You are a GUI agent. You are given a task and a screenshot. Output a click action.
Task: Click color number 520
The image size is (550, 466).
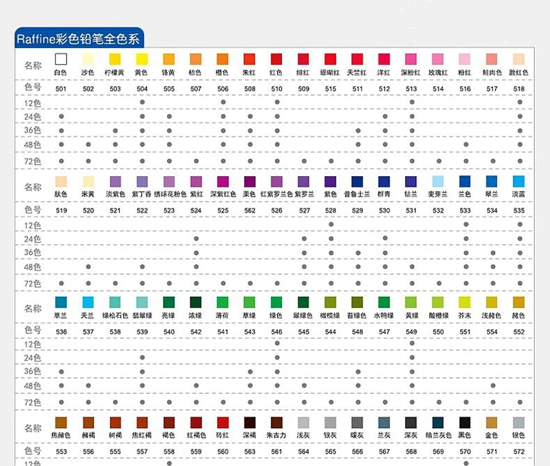tap(88, 211)
